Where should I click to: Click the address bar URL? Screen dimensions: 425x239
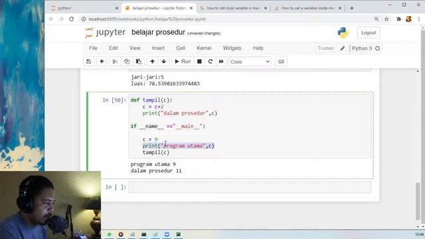click(x=147, y=19)
